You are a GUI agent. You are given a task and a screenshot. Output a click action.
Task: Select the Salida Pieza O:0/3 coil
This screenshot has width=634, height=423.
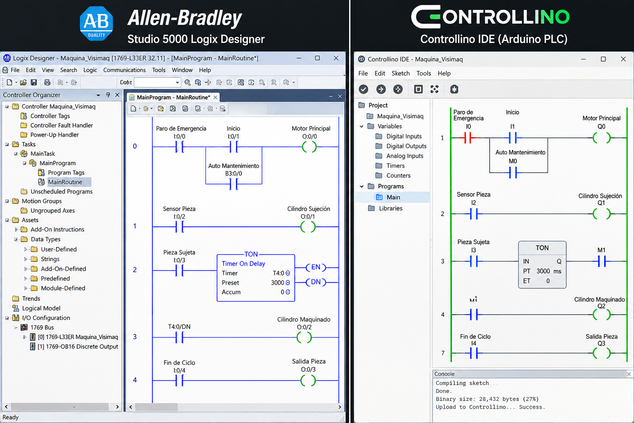pos(308,380)
